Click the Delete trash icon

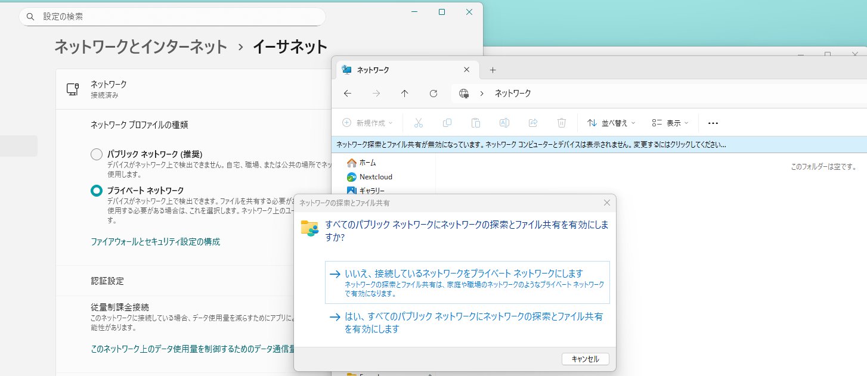[562, 123]
